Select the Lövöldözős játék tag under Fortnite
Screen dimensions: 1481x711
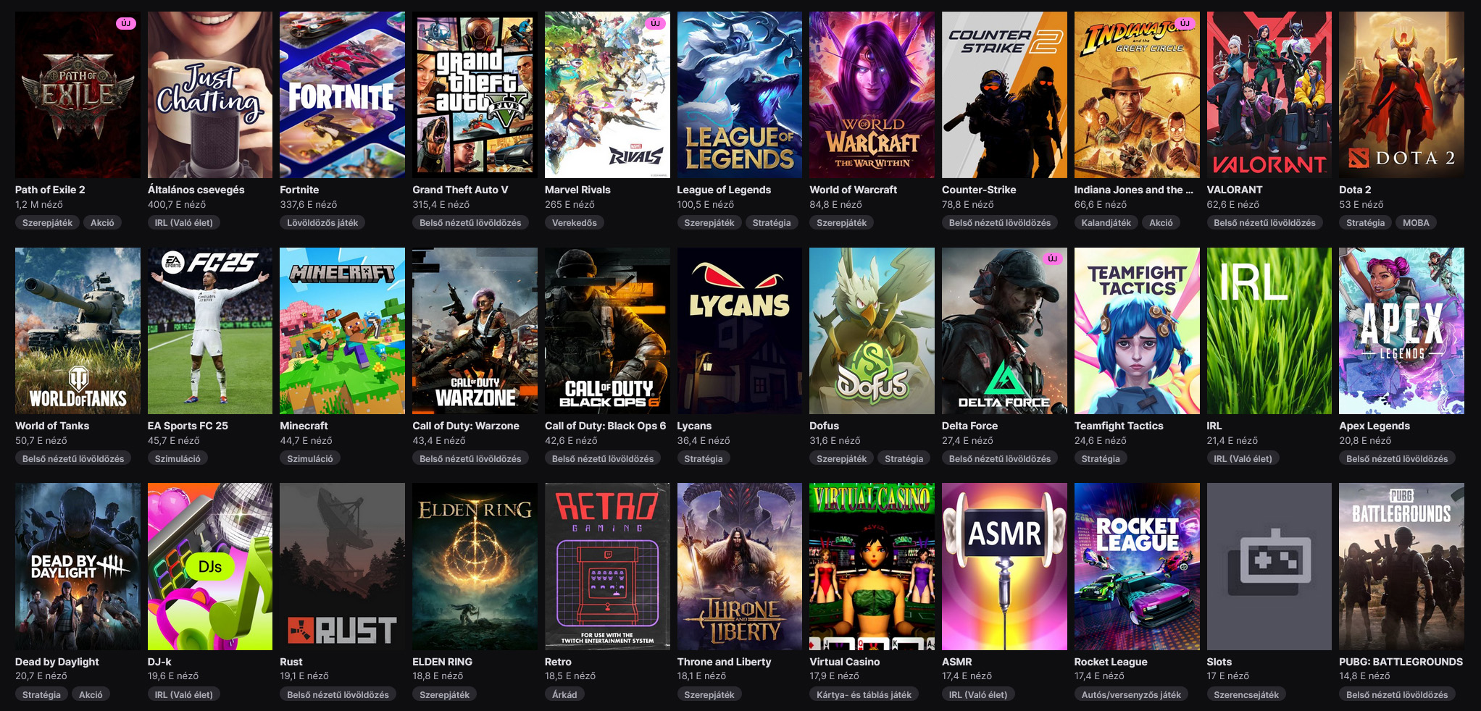coord(322,223)
